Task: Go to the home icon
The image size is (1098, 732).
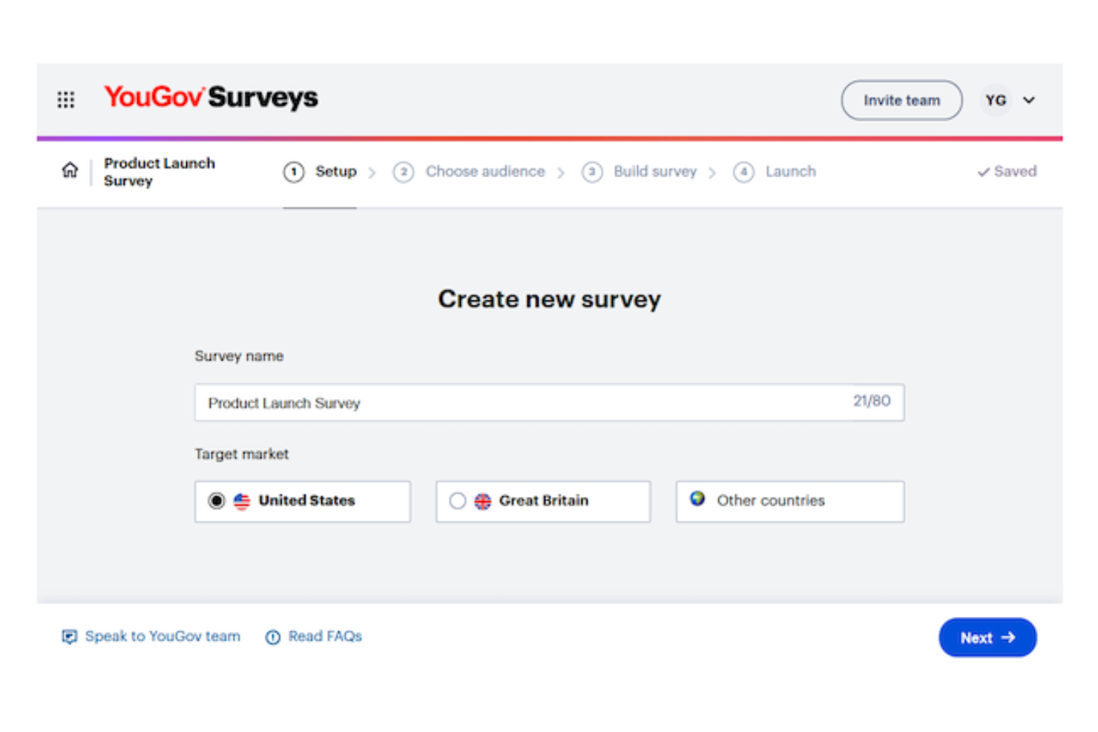Action: tap(70, 171)
